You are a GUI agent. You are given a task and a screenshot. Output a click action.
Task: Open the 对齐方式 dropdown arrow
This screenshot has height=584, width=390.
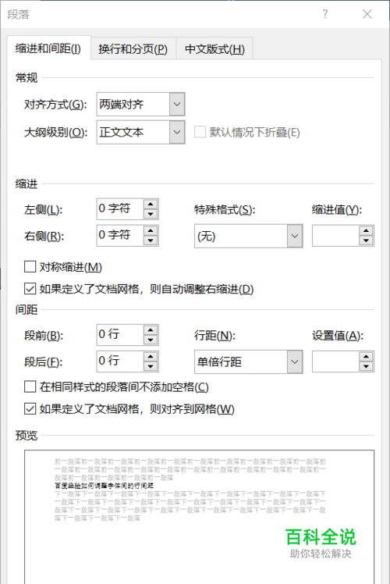pos(177,104)
